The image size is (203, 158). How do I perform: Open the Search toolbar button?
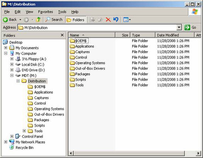click(x=54, y=20)
